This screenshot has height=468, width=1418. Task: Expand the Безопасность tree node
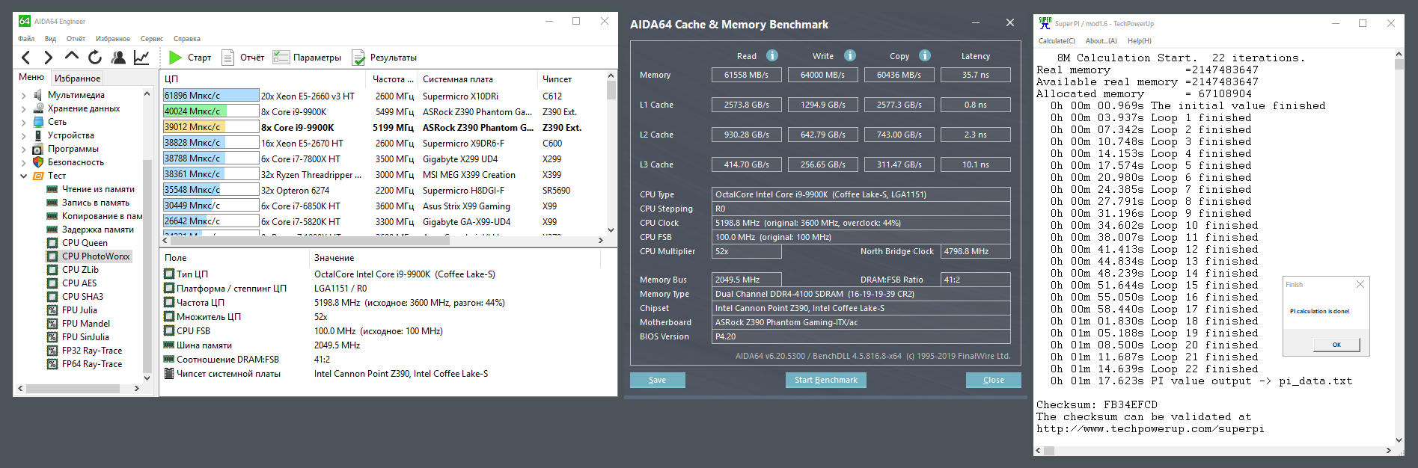click(23, 163)
